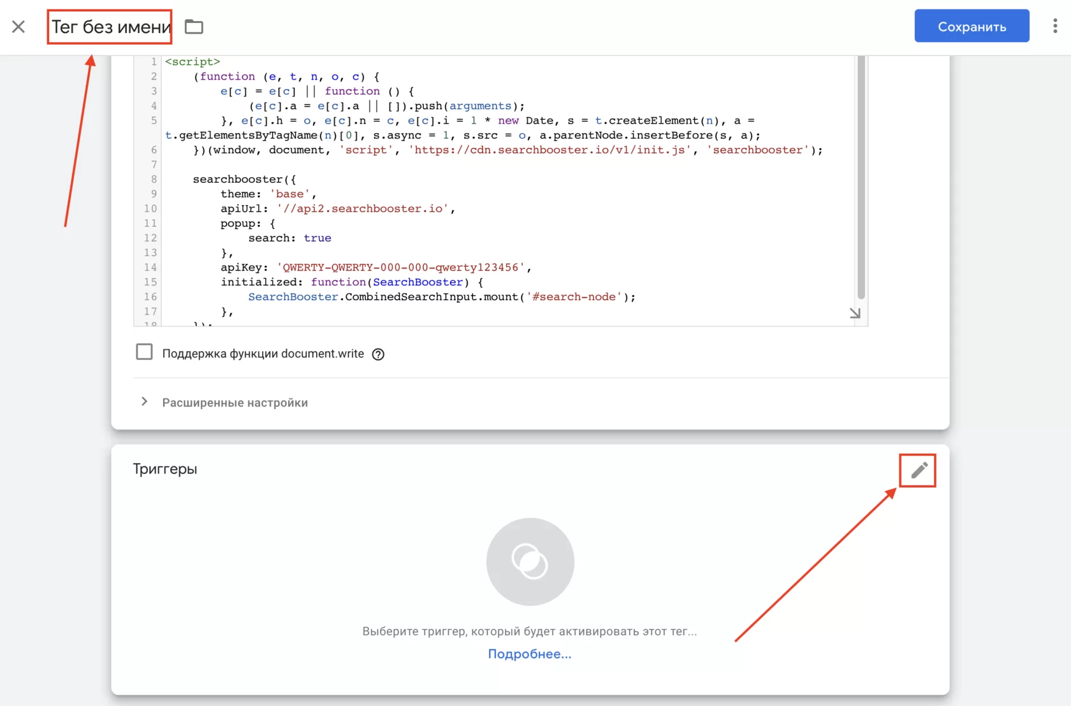The height and width of the screenshot is (706, 1071).
Task: Open the three-dot more options menu
Action: point(1055,26)
